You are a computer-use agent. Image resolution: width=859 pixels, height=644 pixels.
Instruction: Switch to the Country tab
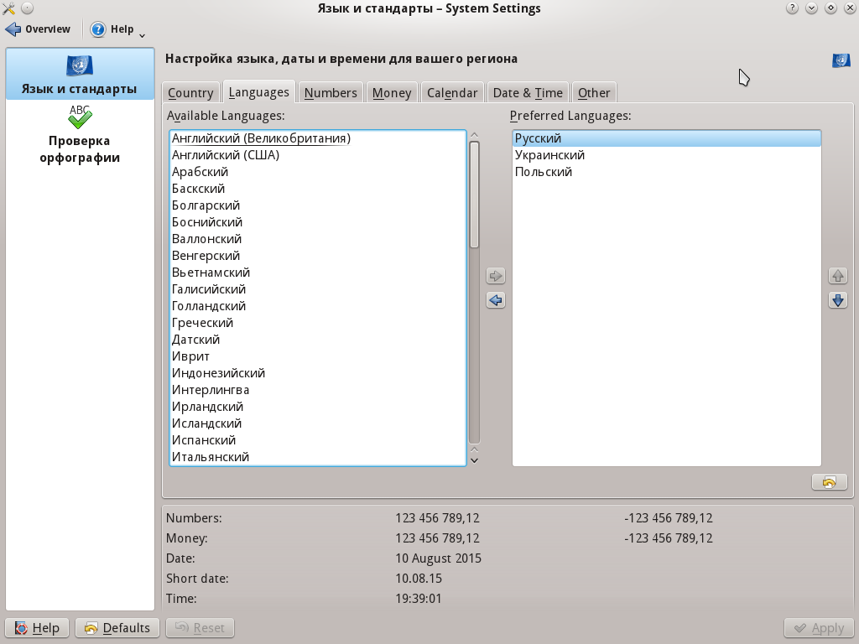(190, 93)
